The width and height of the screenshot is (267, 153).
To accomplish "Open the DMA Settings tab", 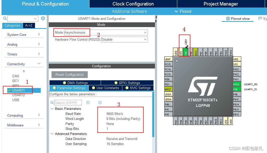I will tap(75, 83).
